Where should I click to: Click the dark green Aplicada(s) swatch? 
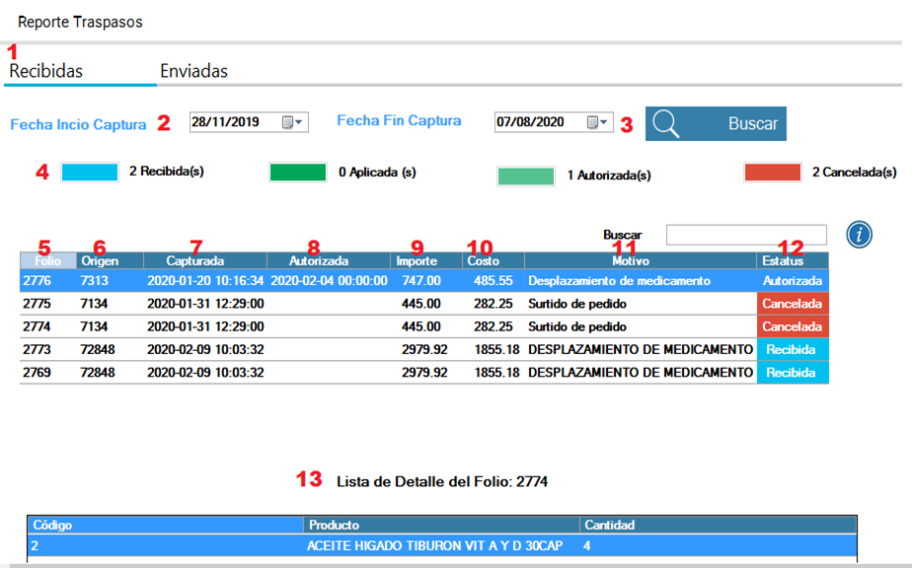click(x=297, y=173)
